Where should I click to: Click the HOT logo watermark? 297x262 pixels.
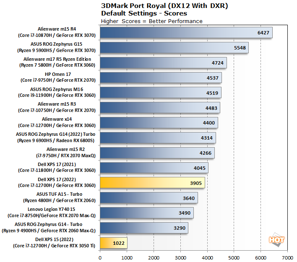click(x=277, y=240)
